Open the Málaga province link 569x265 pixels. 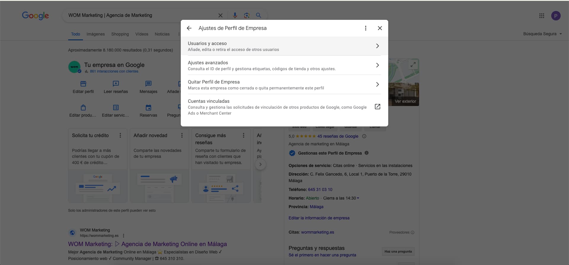coord(317,207)
